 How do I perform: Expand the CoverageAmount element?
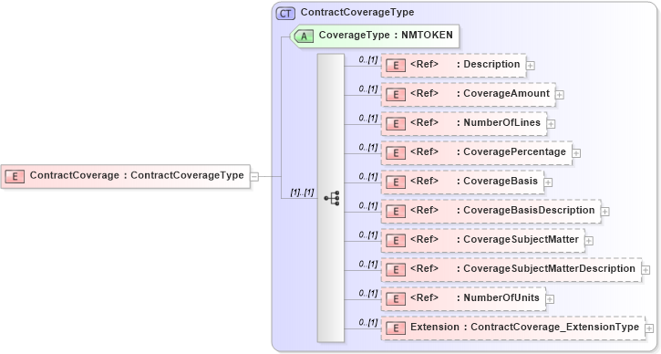(x=560, y=95)
